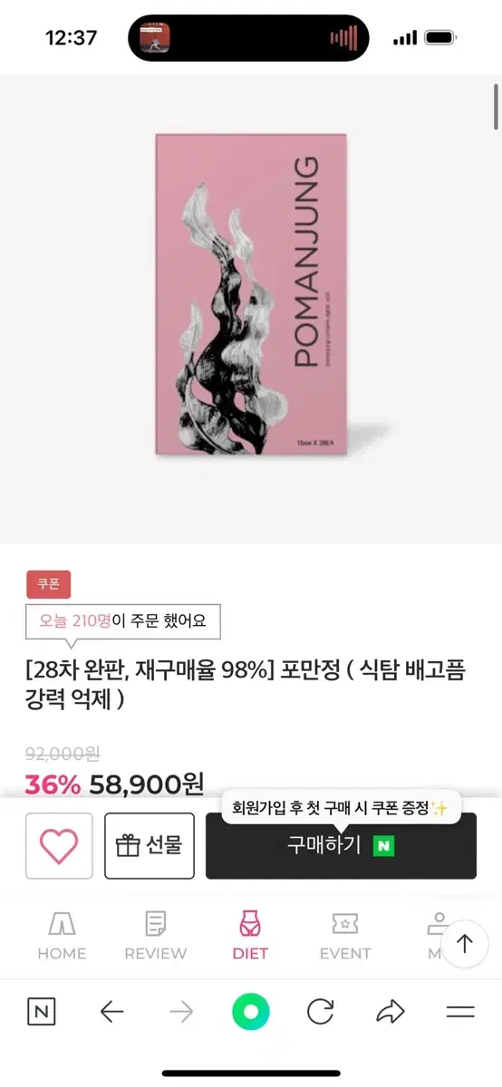The image size is (502, 1087).
Task: Open the REVIEW tab
Action: 155,936
